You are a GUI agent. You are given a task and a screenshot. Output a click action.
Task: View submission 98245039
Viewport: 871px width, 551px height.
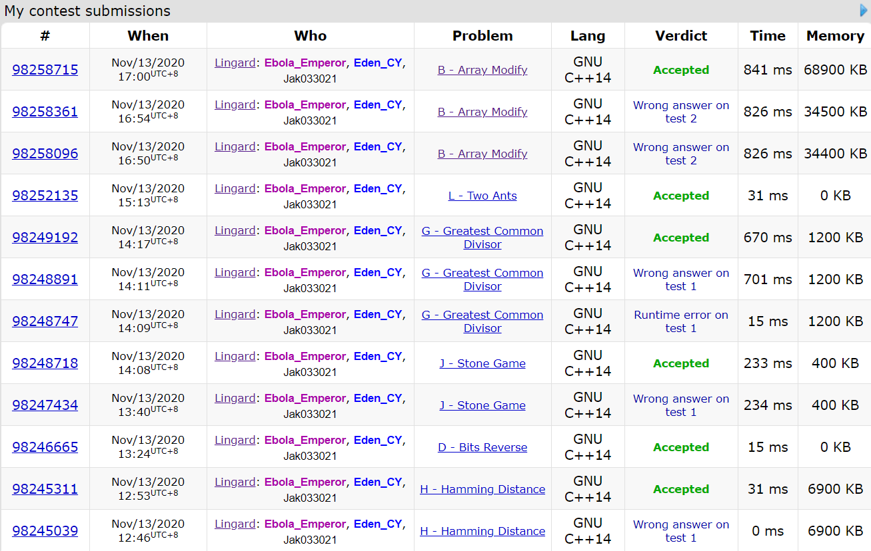[x=45, y=531]
